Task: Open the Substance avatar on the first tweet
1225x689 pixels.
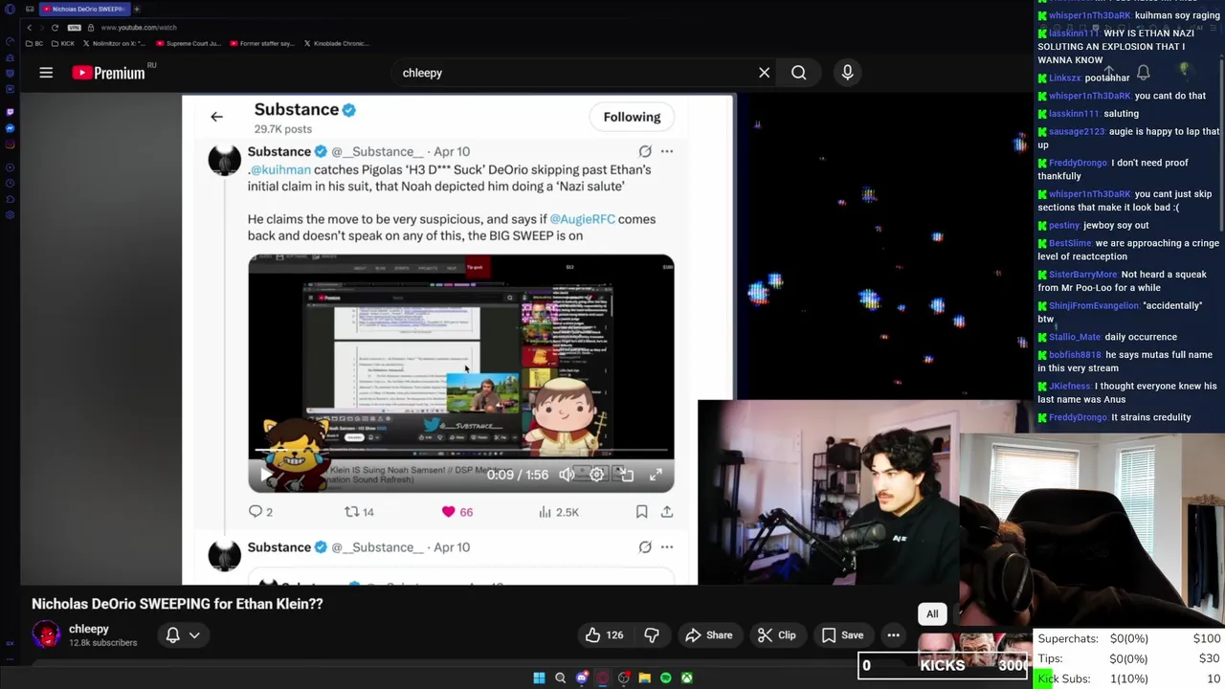Action: click(x=225, y=160)
